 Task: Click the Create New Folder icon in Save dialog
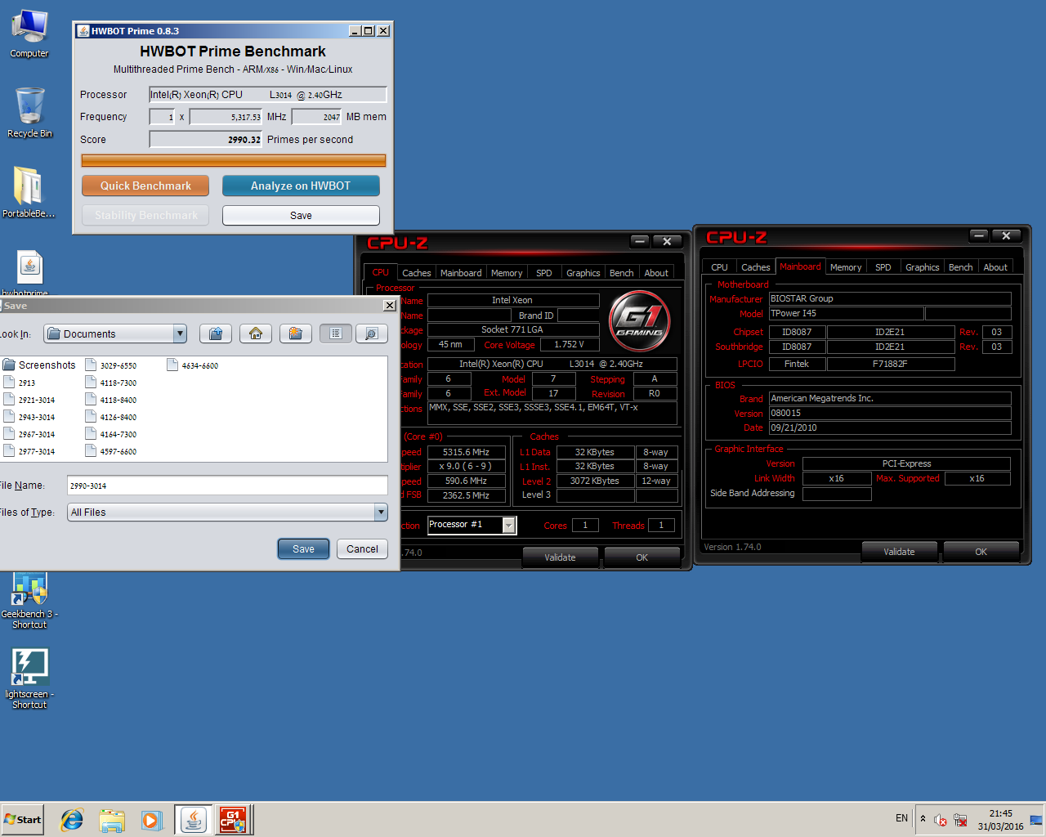pyautogui.click(x=296, y=333)
